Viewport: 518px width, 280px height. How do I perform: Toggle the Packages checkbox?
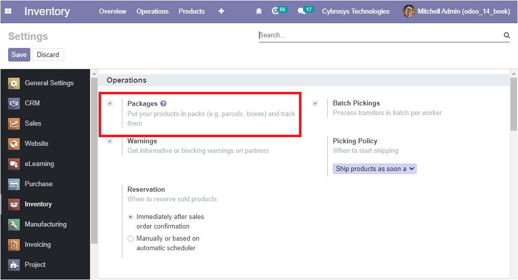[110, 103]
